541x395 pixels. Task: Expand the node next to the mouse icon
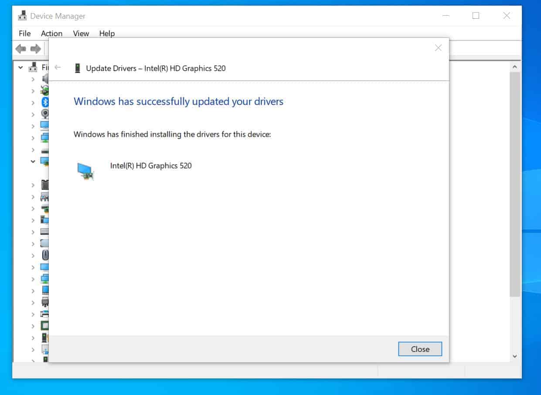33,256
